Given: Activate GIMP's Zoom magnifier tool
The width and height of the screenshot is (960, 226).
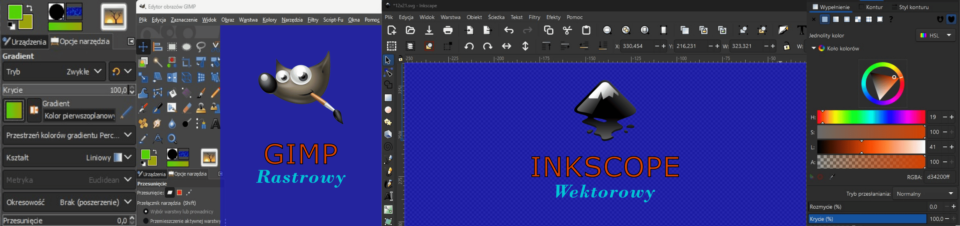Looking at the screenshot, I should [172, 139].
